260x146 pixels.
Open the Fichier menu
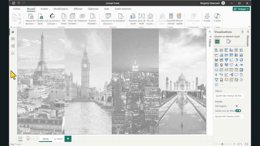17,9
